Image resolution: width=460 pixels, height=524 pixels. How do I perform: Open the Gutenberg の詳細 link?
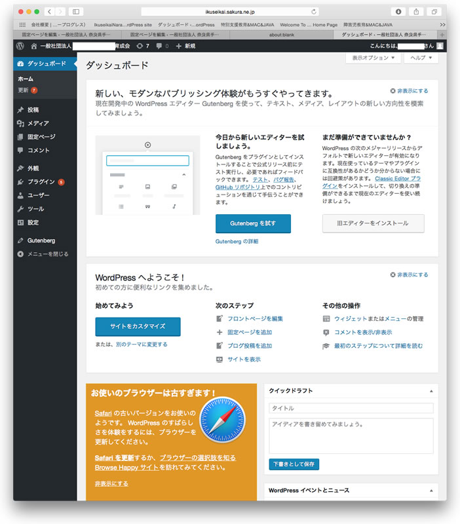tap(237, 241)
